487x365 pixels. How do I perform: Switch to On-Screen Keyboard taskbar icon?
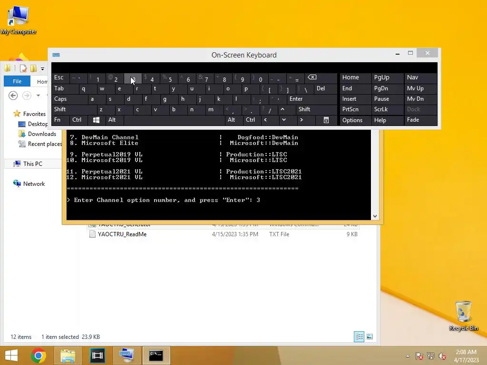[127, 355]
